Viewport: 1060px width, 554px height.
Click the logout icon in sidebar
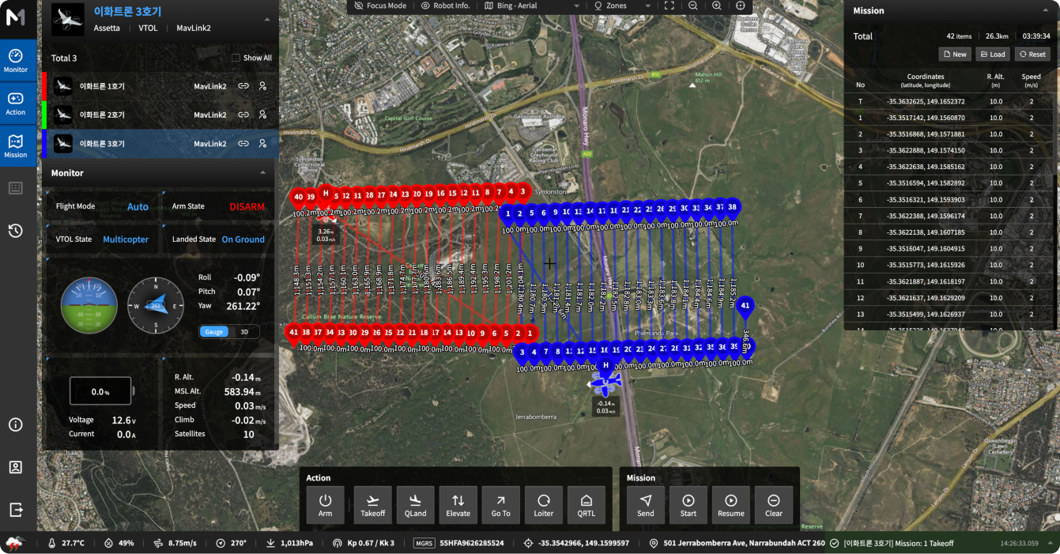(x=16, y=510)
